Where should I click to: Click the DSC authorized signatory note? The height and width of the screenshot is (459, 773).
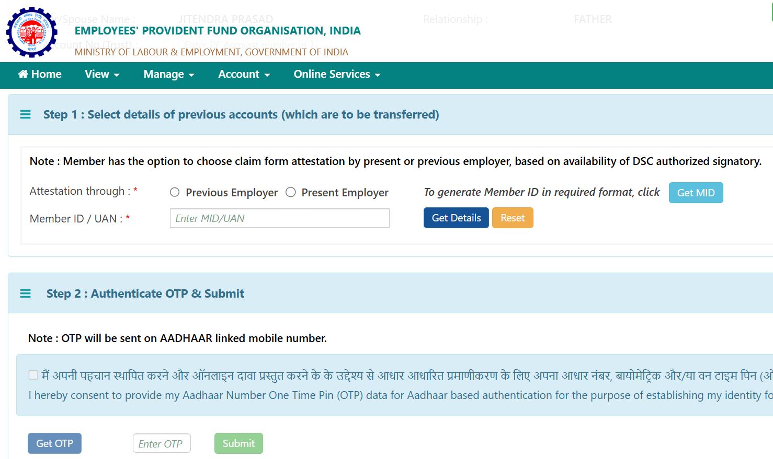[395, 161]
